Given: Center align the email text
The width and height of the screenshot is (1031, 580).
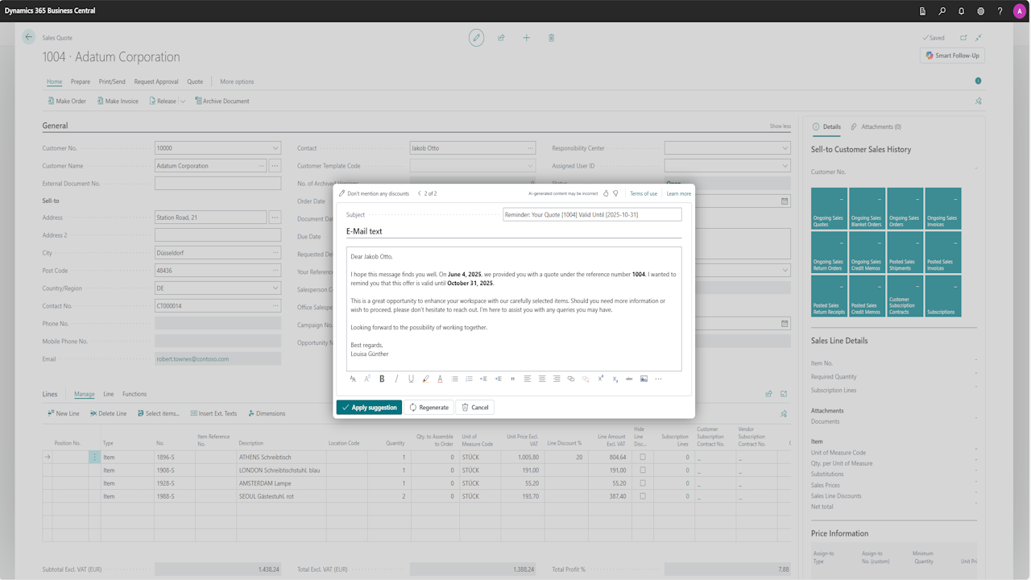Looking at the screenshot, I should pyautogui.click(x=542, y=379).
